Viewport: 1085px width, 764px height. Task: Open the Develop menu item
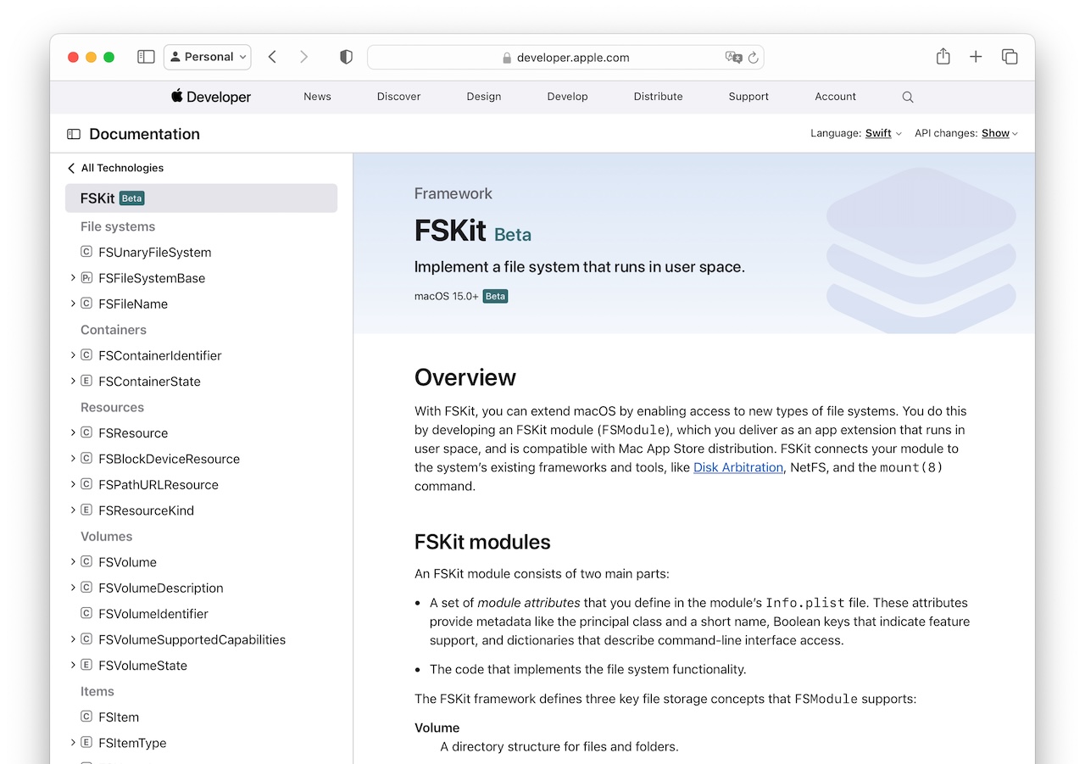point(567,97)
